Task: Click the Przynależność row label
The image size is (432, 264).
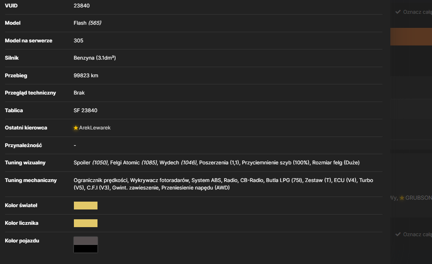Action: [23, 145]
